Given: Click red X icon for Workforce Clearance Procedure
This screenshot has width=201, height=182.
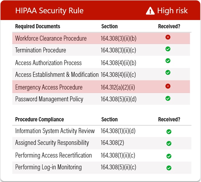Looking at the screenshot, I should [x=168, y=37].
